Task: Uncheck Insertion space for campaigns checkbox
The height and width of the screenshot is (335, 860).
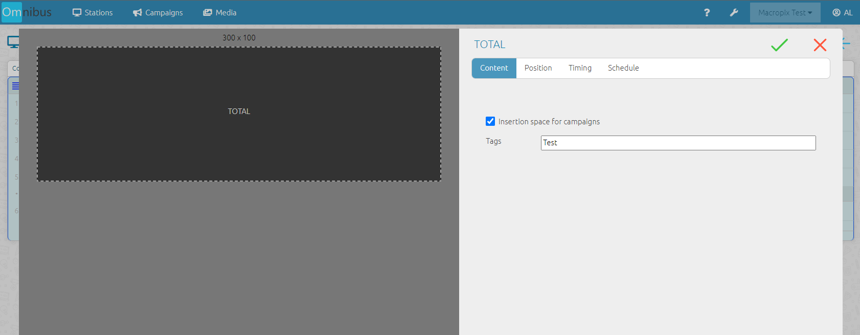Action: 490,121
